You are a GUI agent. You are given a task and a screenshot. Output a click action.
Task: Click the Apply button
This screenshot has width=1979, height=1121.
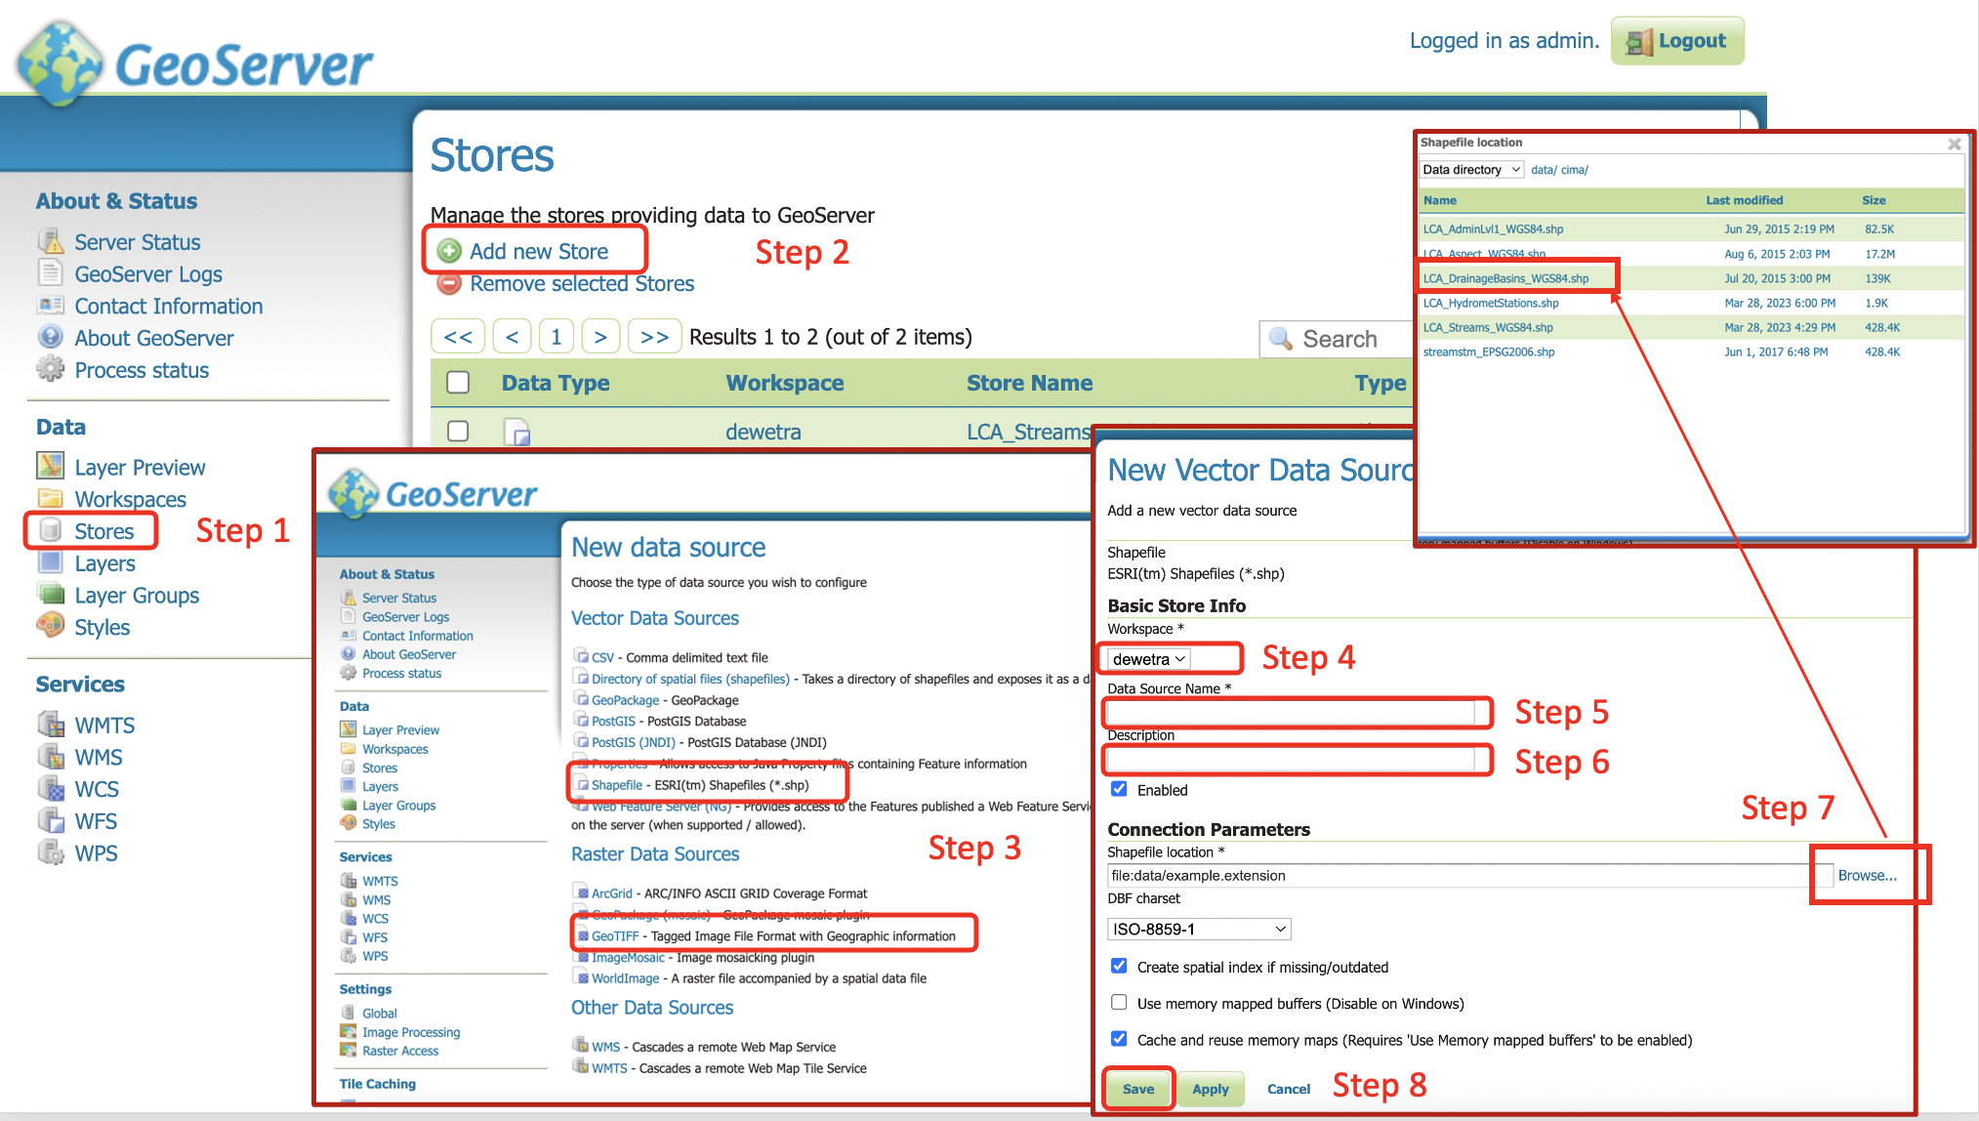tap(1211, 1088)
